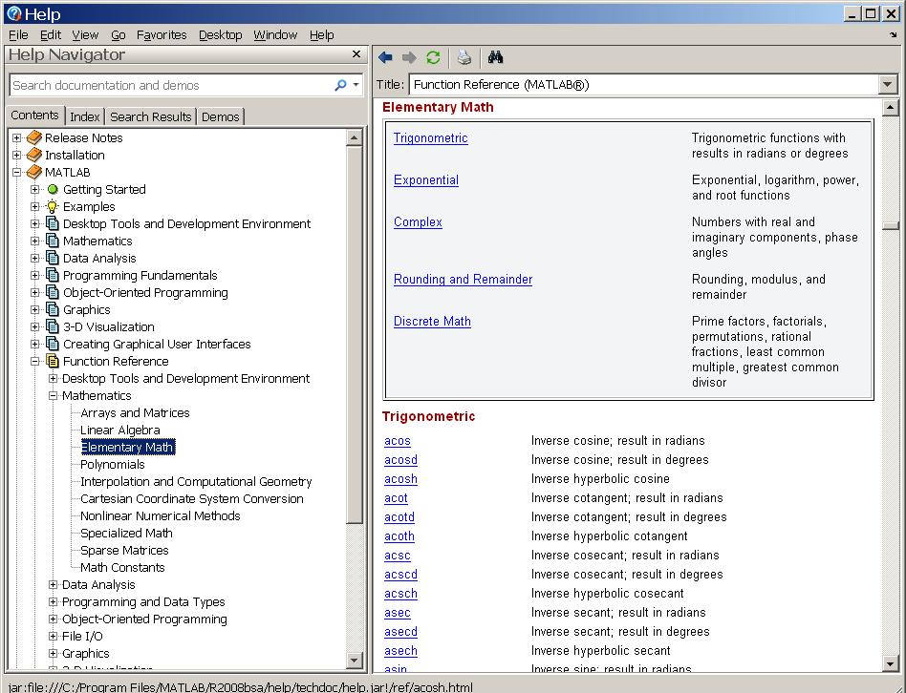The width and height of the screenshot is (906, 693).
Task: Expand the Installation tree node
Action: point(17,155)
